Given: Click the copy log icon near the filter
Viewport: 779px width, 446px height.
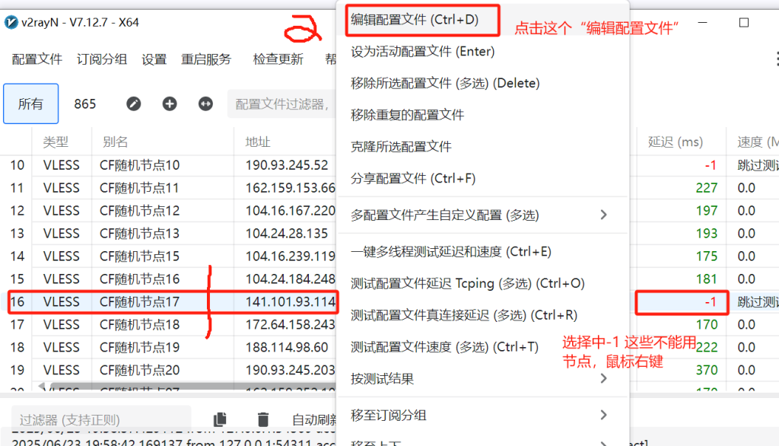Looking at the screenshot, I should tap(220, 419).
